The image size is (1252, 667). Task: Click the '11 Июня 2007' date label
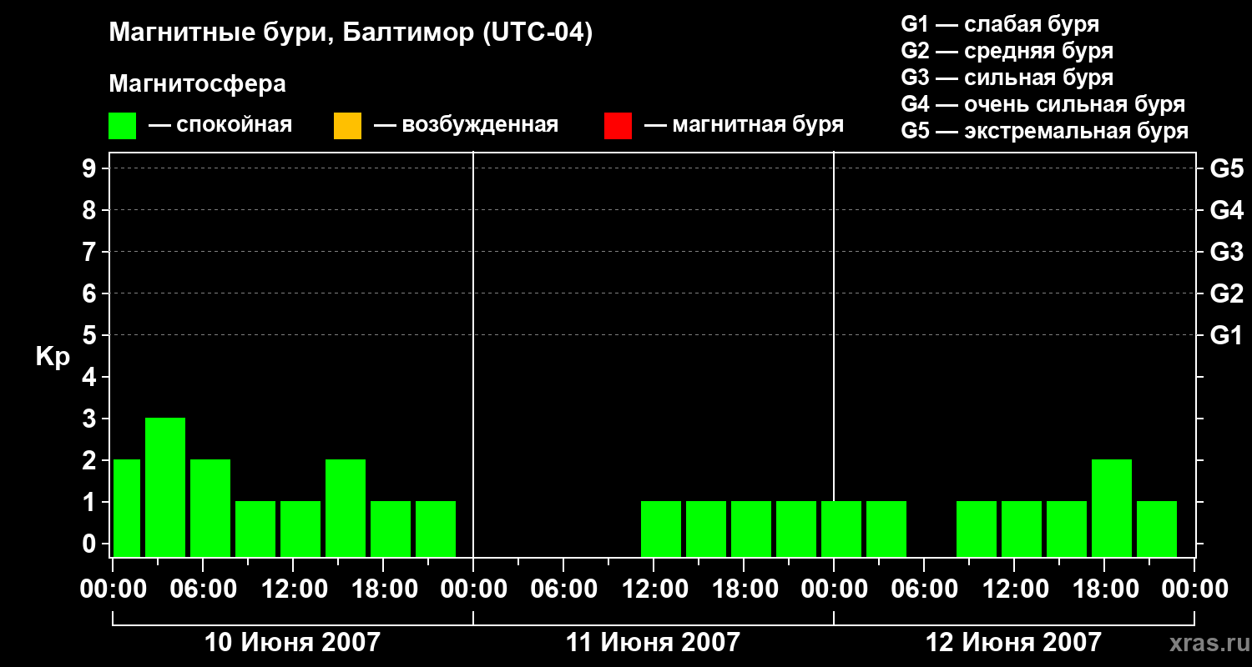pyautogui.click(x=653, y=642)
